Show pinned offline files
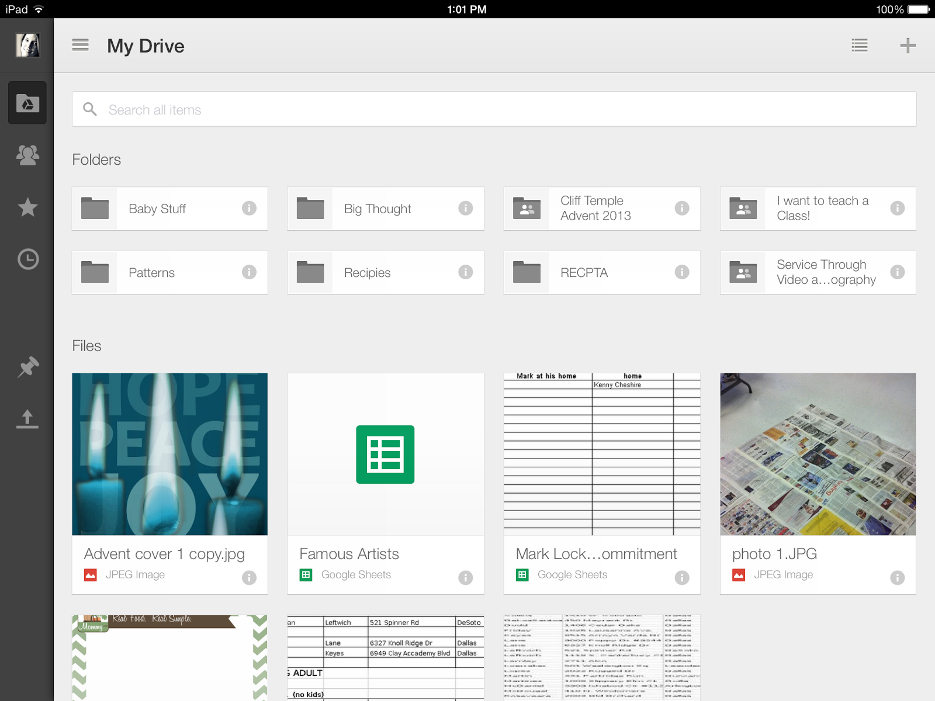Image resolution: width=935 pixels, height=701 pixels. 27,367
